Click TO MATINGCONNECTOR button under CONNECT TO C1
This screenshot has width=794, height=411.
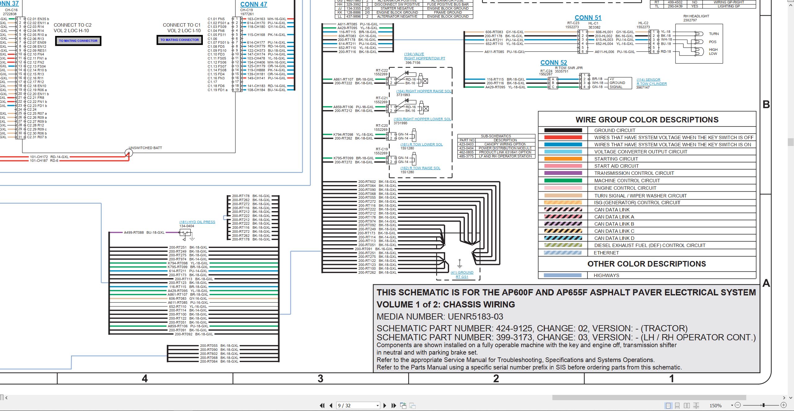(x=180, y=40)
